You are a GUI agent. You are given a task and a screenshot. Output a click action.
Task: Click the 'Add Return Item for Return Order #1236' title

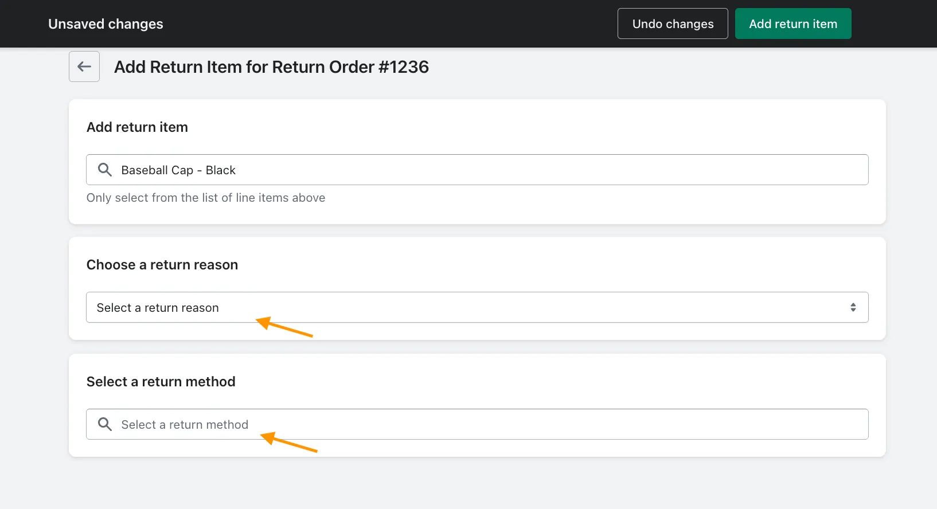[271, 67]
